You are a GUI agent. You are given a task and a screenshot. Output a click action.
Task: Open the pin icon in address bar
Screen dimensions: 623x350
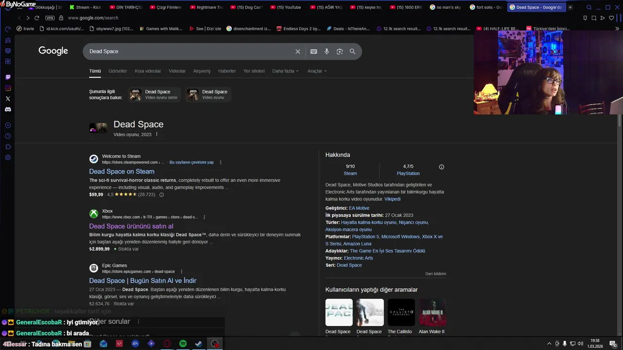pyautogui.click(x=585, y=18)
